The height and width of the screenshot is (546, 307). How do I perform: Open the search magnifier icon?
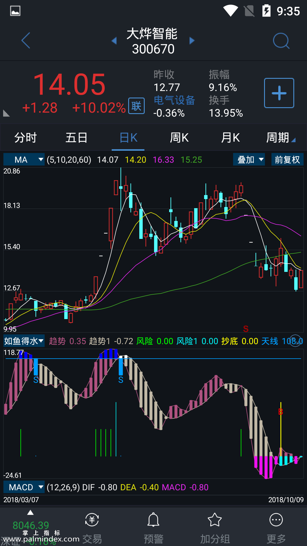[x=281, y=41]
